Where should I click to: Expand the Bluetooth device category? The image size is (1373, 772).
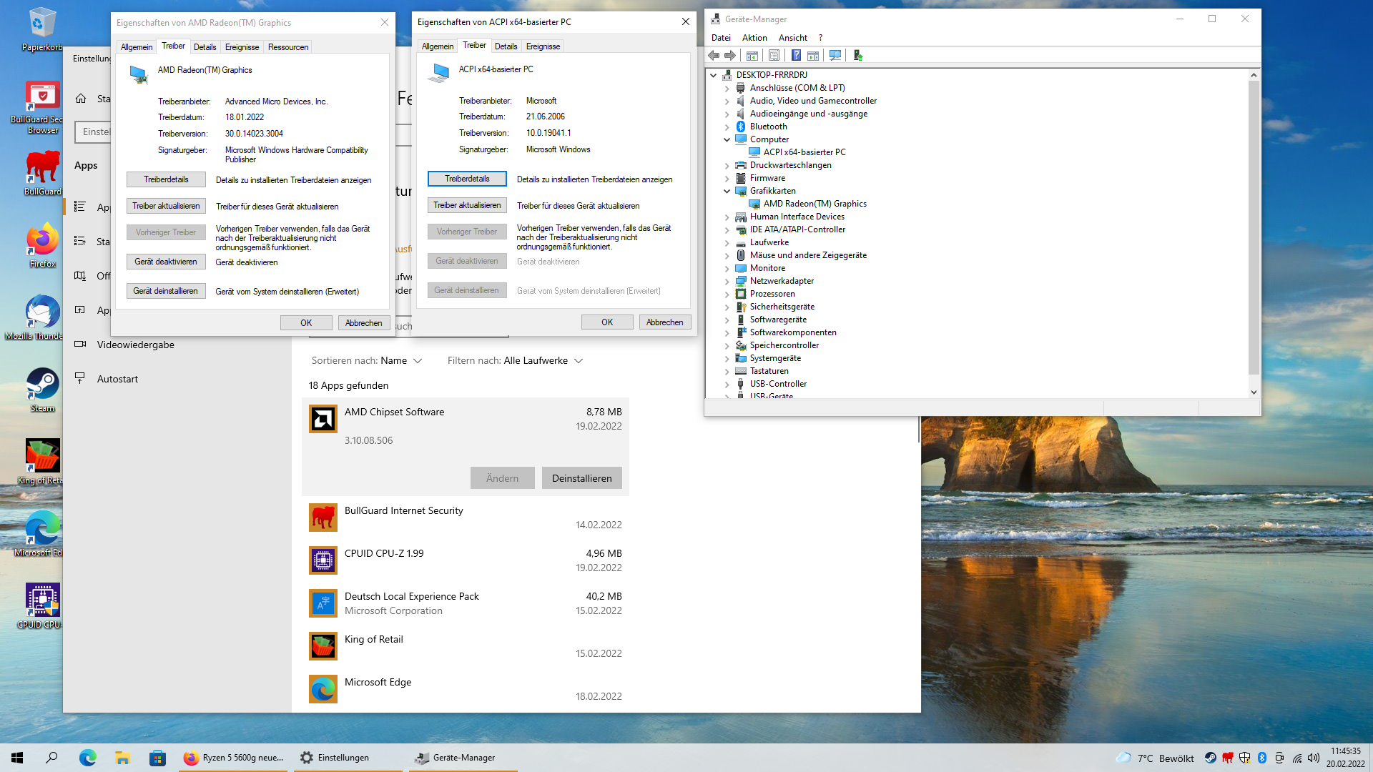(x=727, y=127)
